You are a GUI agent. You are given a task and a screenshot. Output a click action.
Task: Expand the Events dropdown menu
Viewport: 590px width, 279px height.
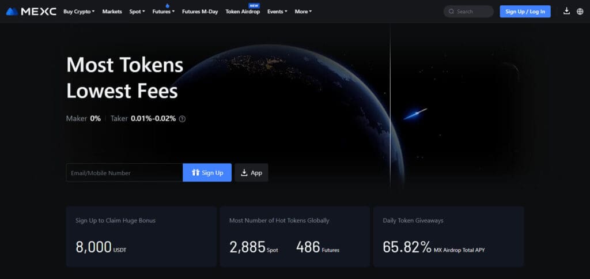pos(277,12)
